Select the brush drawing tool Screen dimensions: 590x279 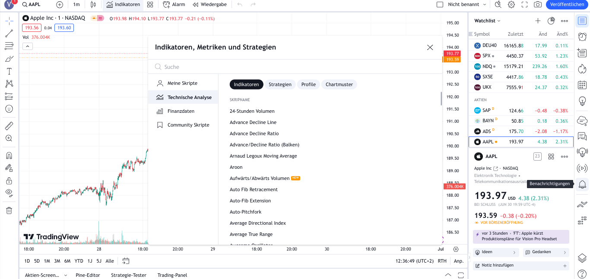9,59
